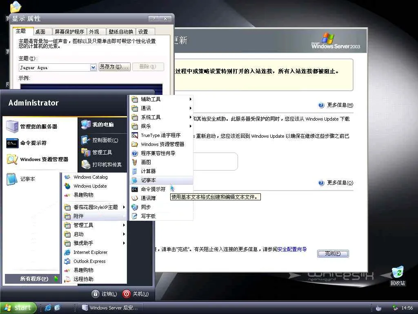Open Internet Explorer from programs list
This screenshot has height=314, width=418.
coord(94,252)
